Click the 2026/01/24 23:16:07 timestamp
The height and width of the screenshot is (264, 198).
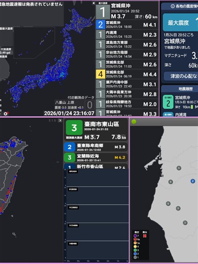pos(69,113)
